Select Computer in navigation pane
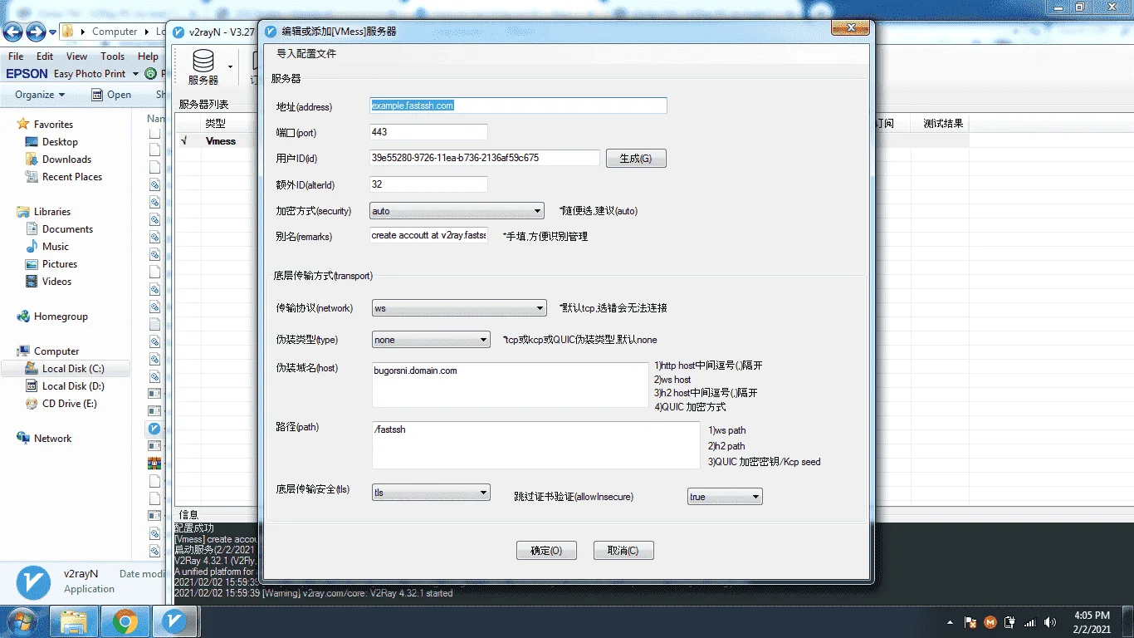This screenshot has width=1134, height=638. pyautogui.click(x=56, y=351)
